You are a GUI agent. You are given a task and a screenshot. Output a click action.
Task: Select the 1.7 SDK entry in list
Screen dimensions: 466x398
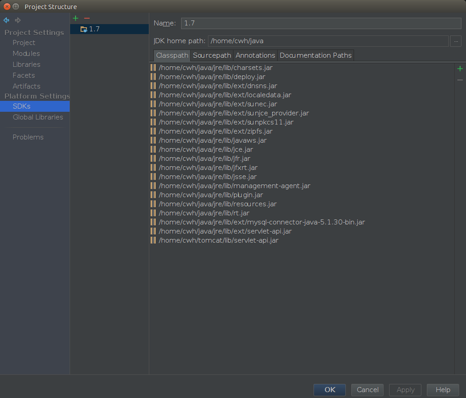[94, 29]
